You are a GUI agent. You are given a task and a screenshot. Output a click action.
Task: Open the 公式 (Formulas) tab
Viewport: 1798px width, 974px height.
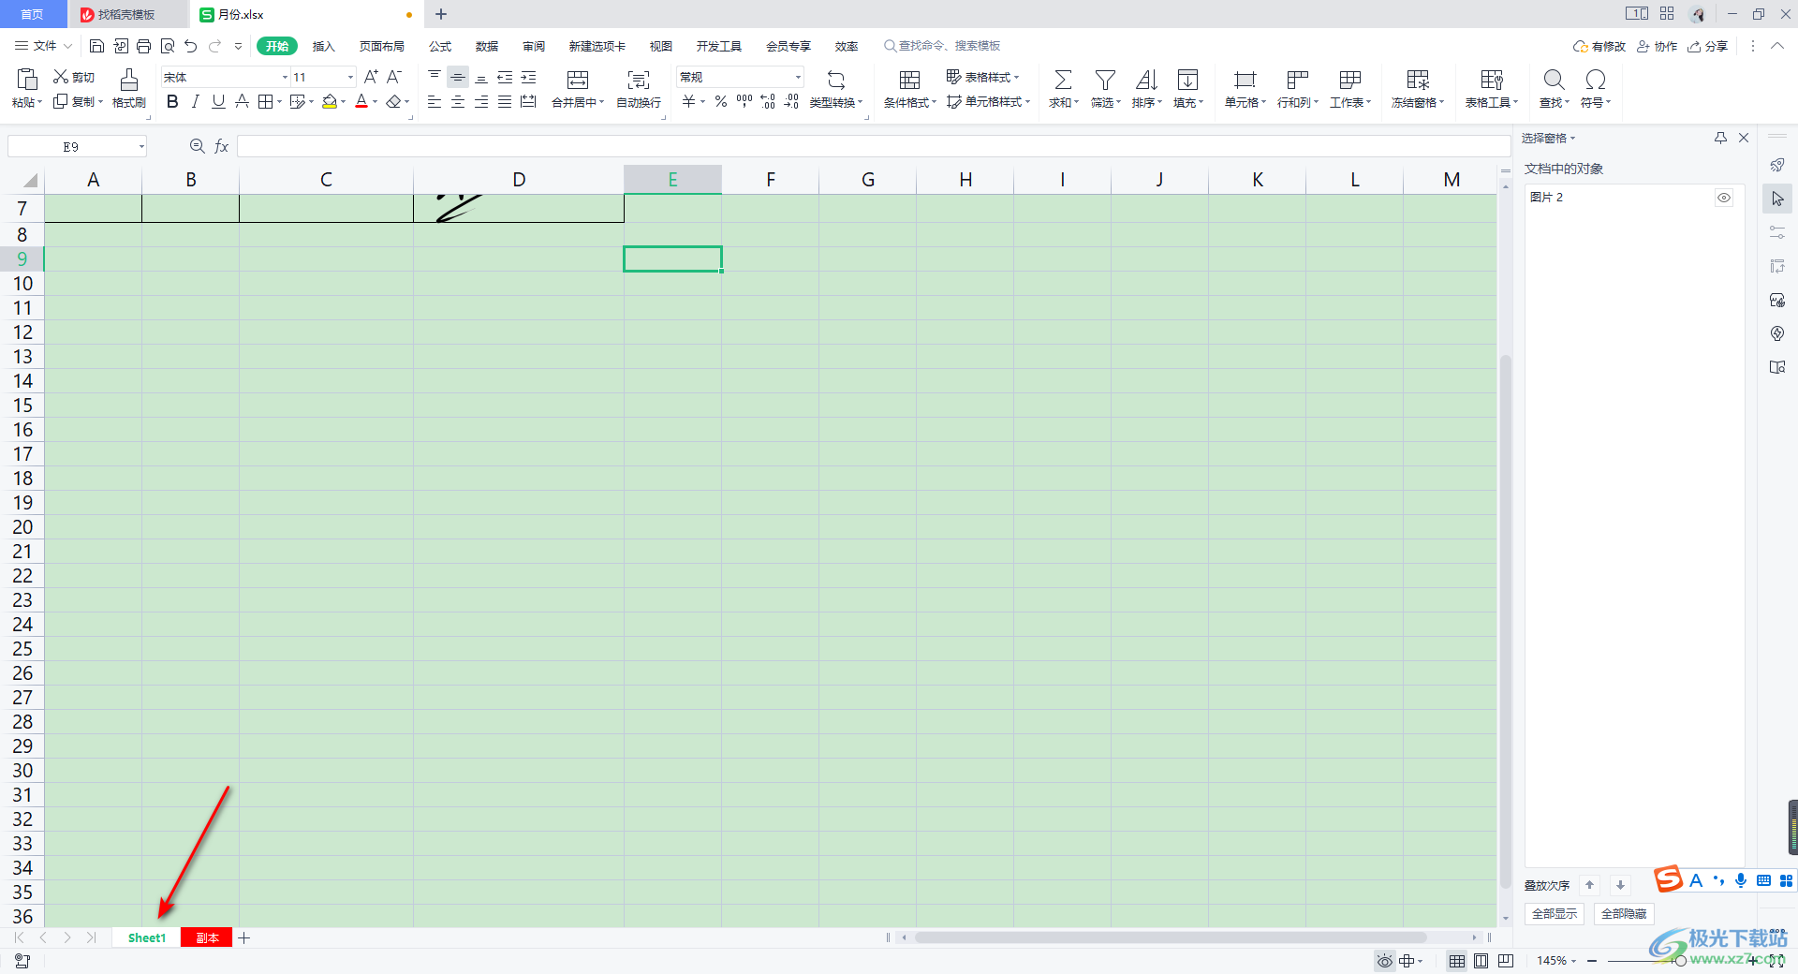pos(440,46)
